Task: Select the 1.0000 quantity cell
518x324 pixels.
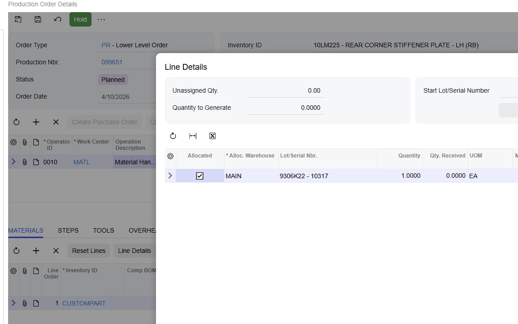Action: 400,176
